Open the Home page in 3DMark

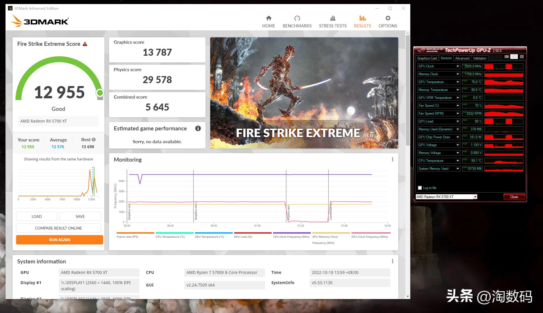(269, 21)
